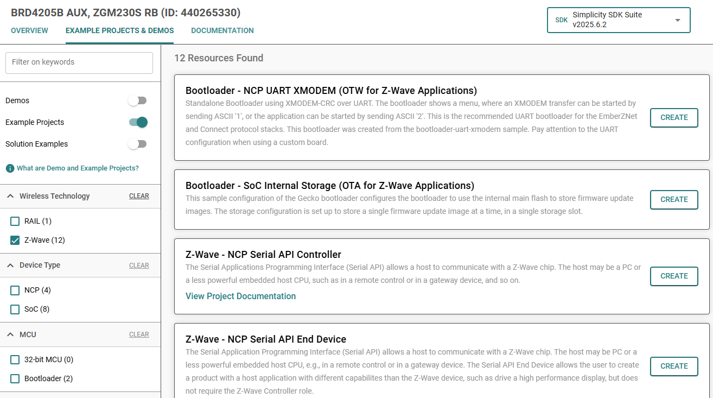Enable the Demos filter toggle

[137, 100]
